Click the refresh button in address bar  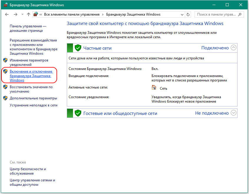point(188,14)
